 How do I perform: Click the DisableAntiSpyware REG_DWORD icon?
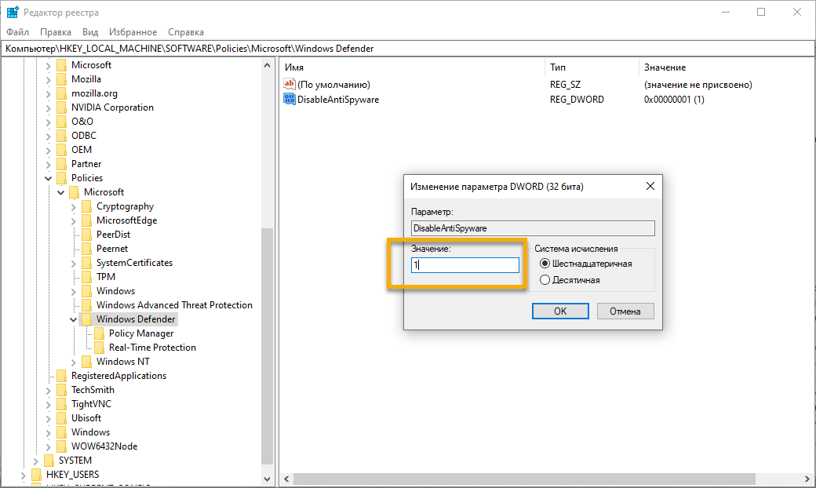(289, 99)
